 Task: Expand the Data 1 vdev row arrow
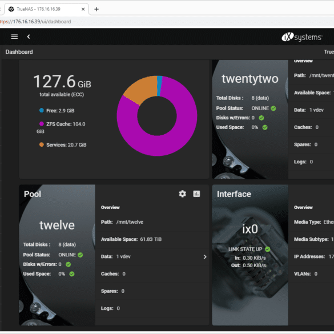[205, 257]
